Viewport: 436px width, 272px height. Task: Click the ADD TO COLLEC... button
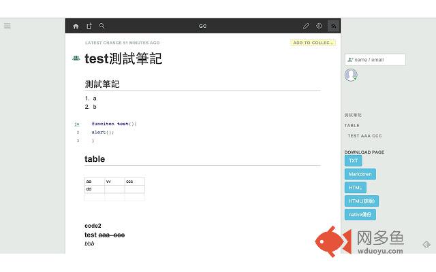[x=313, y=43]
